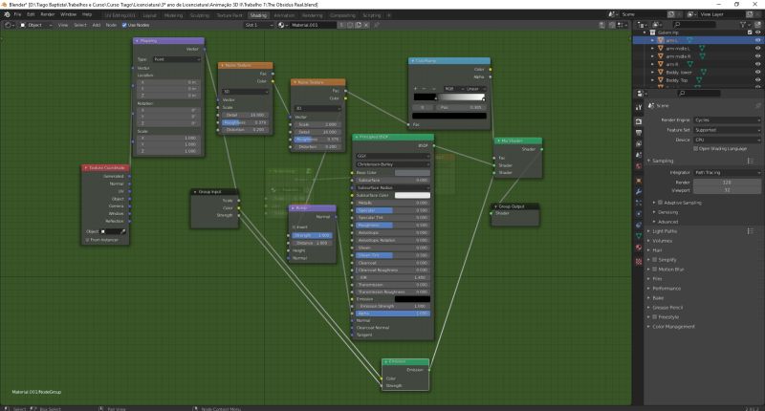Open the node editor type selector icon
Image resolution: width=765 pixels, height=411 pixels.
point(10,25)
